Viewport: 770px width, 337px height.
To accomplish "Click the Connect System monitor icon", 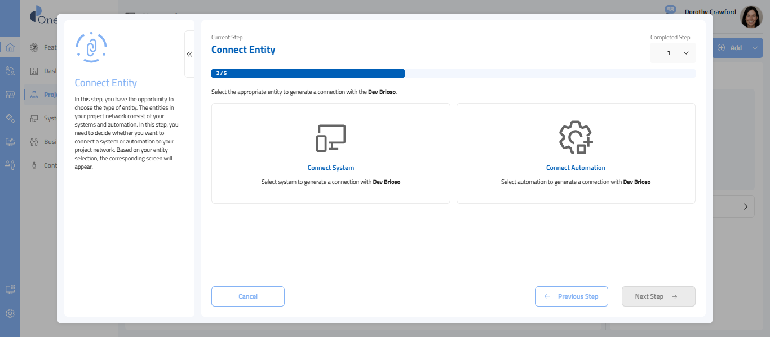I will [x=331, y=138].
